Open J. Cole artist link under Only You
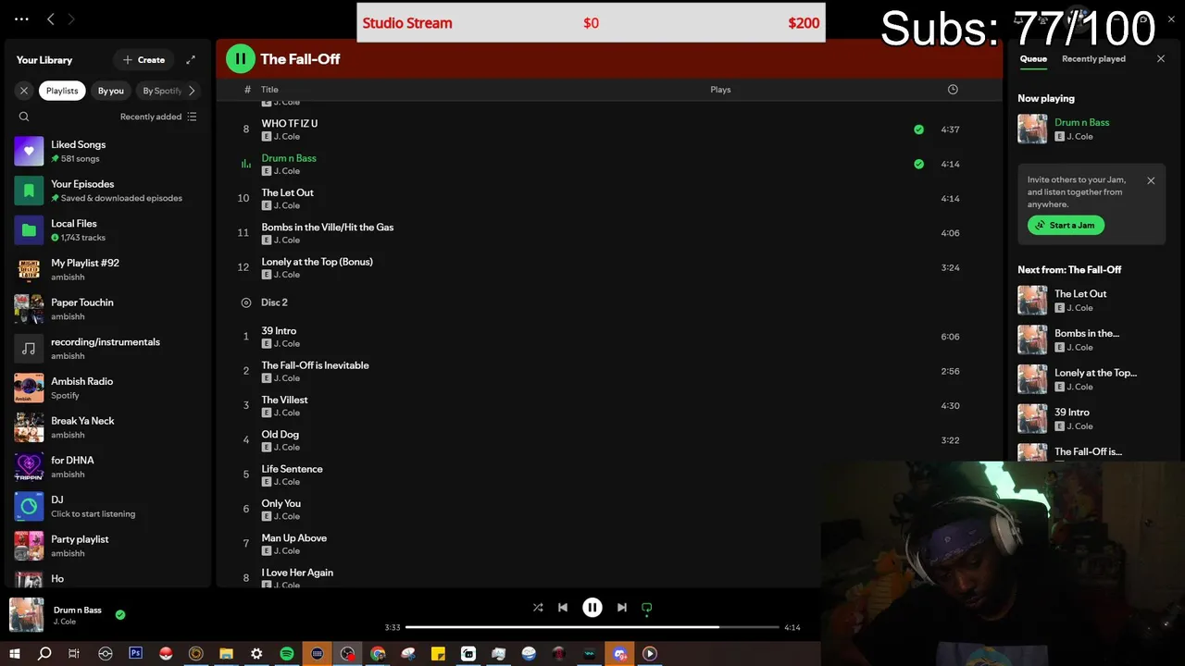The height and width of the screenshot is (666, 1185). point(287,516)
